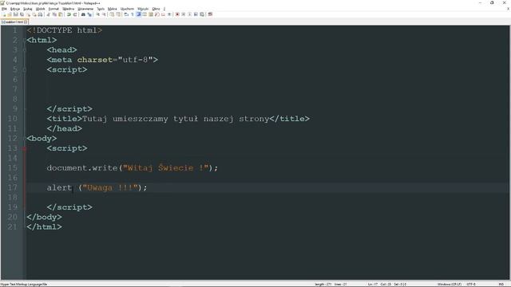
Task: Click the "Witaj Świecie !" string
Action: [x=165, y=167]
